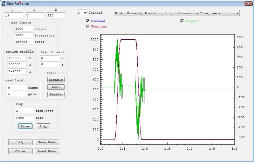Toggle the Output plot checkbox
Image resolution: width=254 pixels, height=162 pixels.
pyautogui.click(x=182, y=21)
